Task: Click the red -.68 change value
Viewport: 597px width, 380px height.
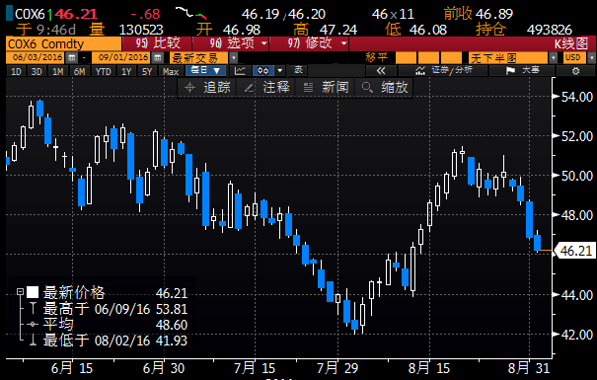Action: (145, 14)
